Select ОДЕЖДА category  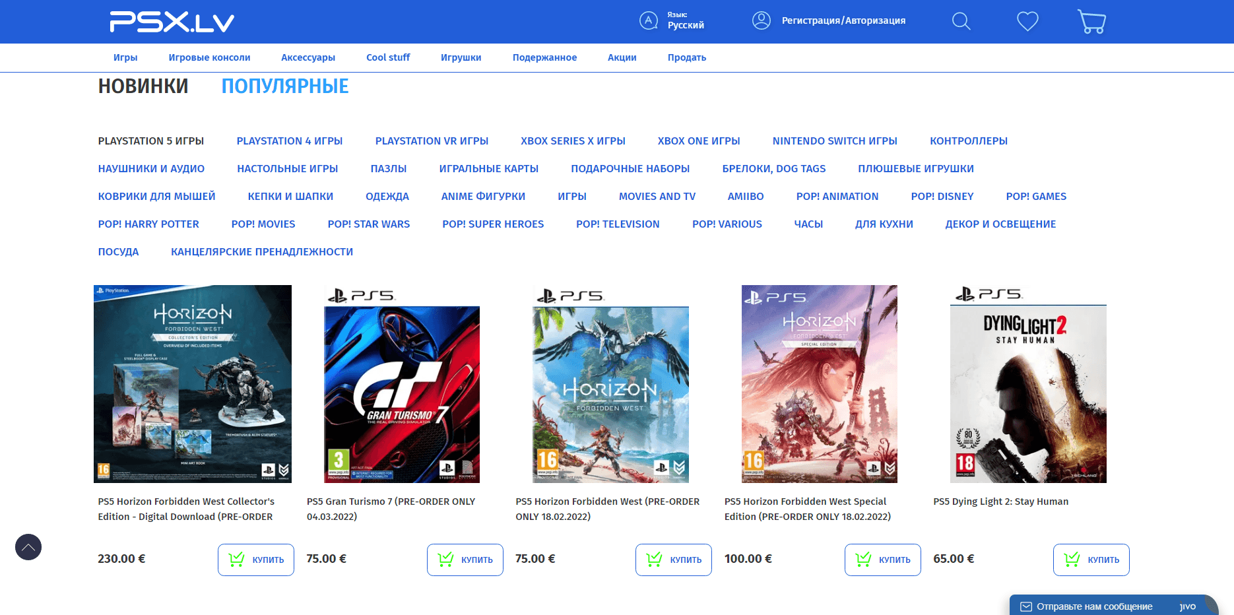coord(387,196)
